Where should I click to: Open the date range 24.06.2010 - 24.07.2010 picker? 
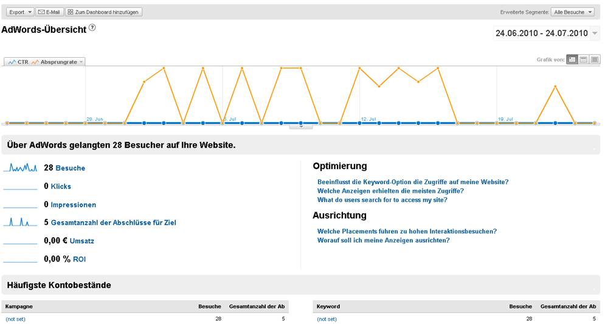point(547,33)
